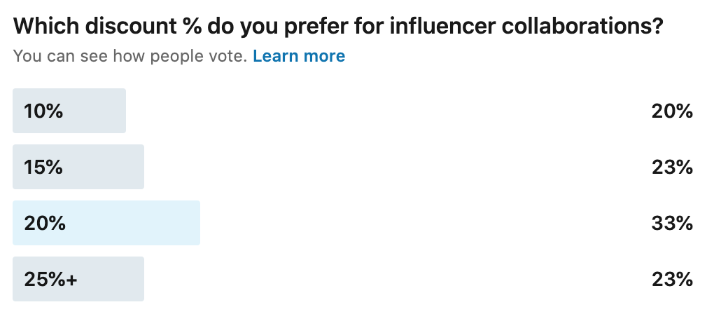This screenshot has width=707, height=314.
Task: Click the right end of the 10% progress bar
Action: 121,111
